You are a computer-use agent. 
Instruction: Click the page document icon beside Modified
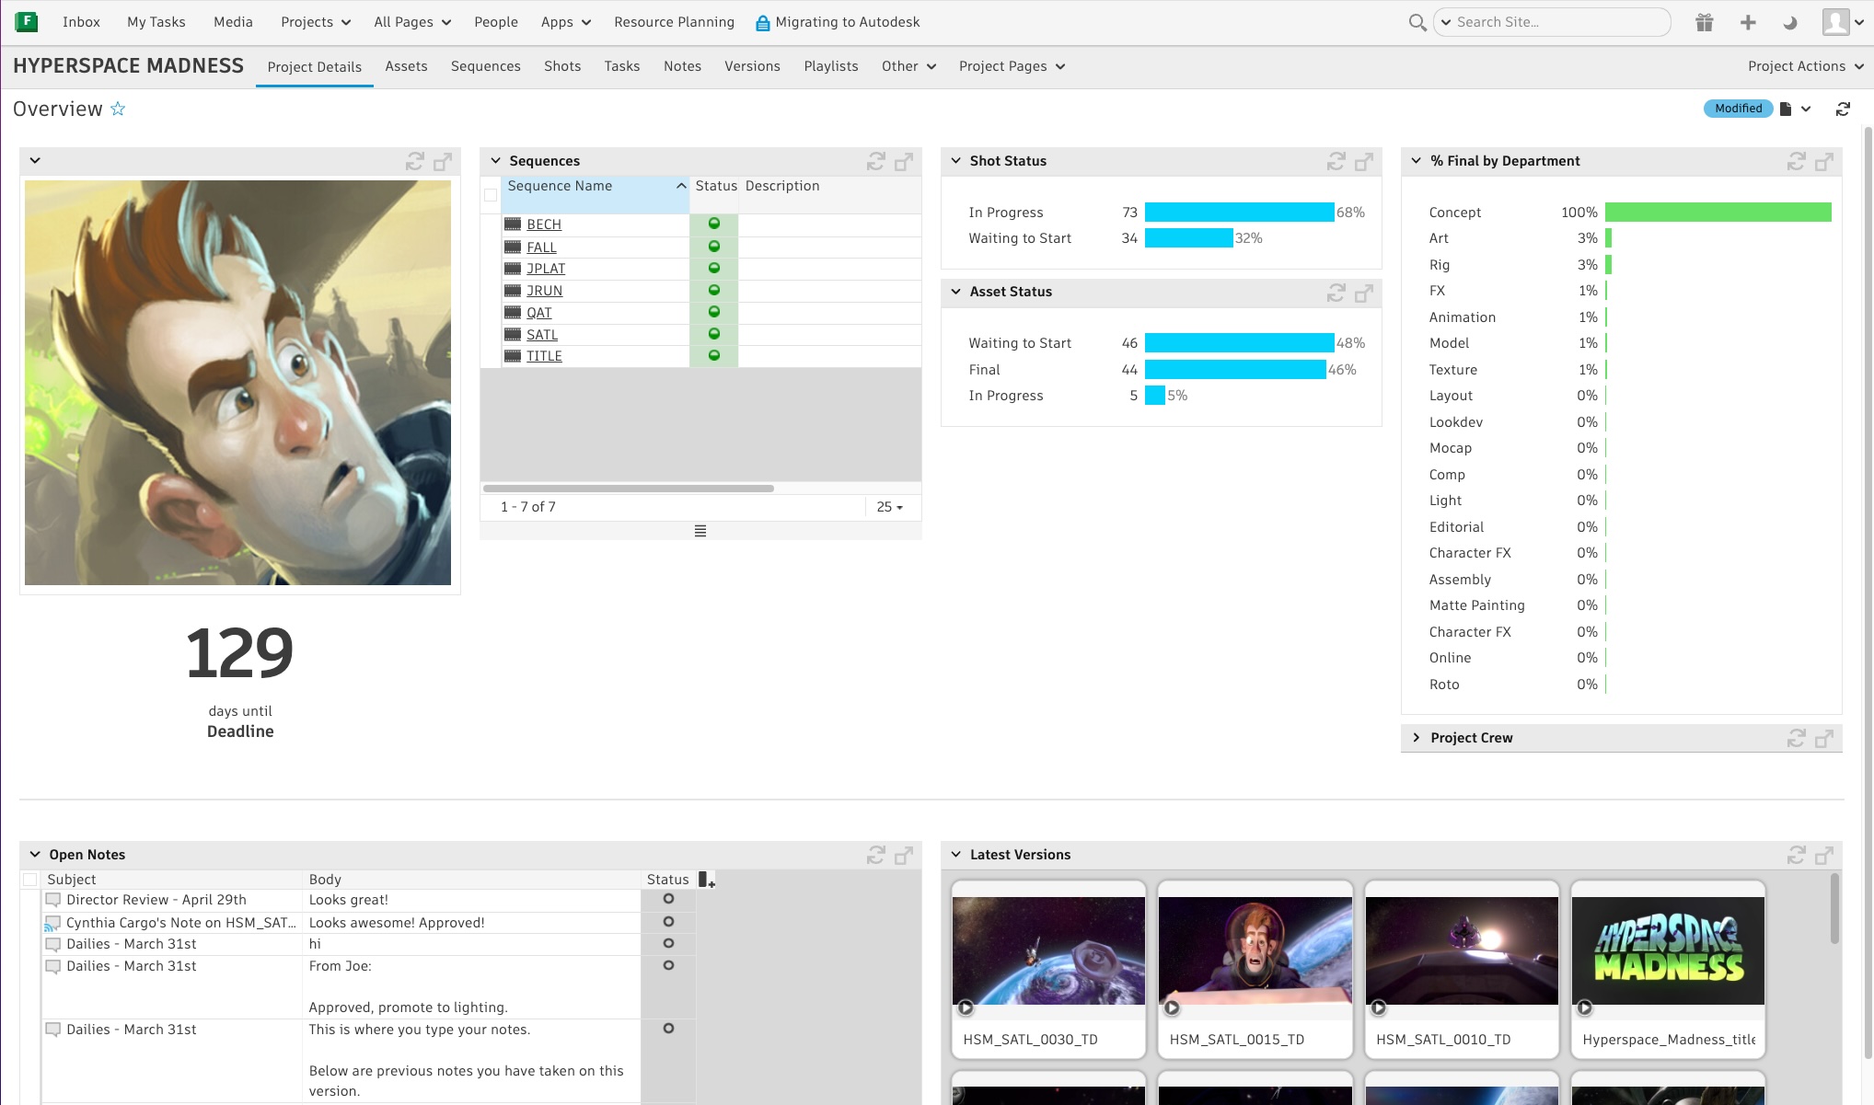tap(1786, 109)
